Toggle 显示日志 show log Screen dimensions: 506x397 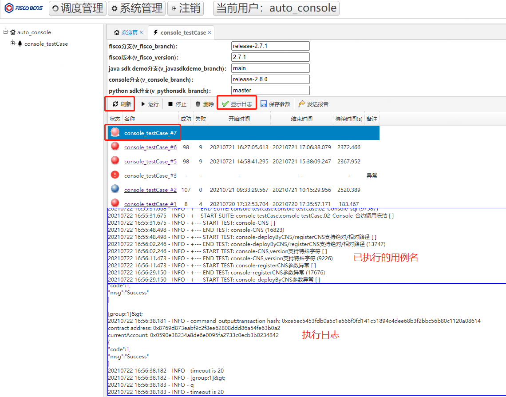[x=237, y=104]
